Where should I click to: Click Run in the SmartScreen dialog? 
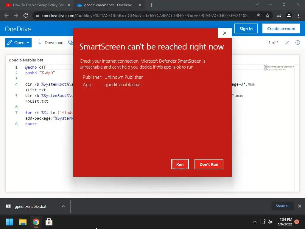pyautogui.click(x=180, y=164)
